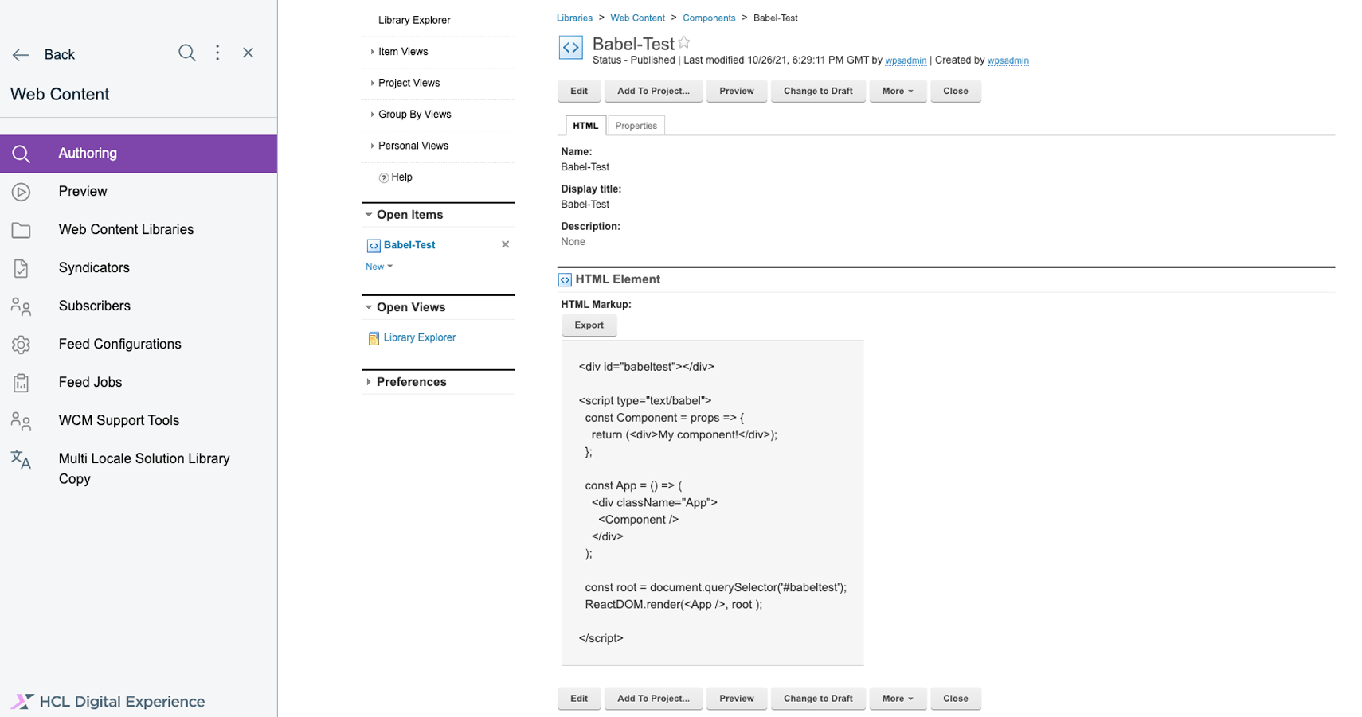Go to Syndicators
The image size is (1362, 717).
coord(94,268)
